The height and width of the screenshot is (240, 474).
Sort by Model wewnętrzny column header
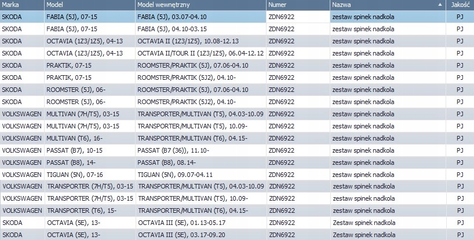tap(200, 5)
